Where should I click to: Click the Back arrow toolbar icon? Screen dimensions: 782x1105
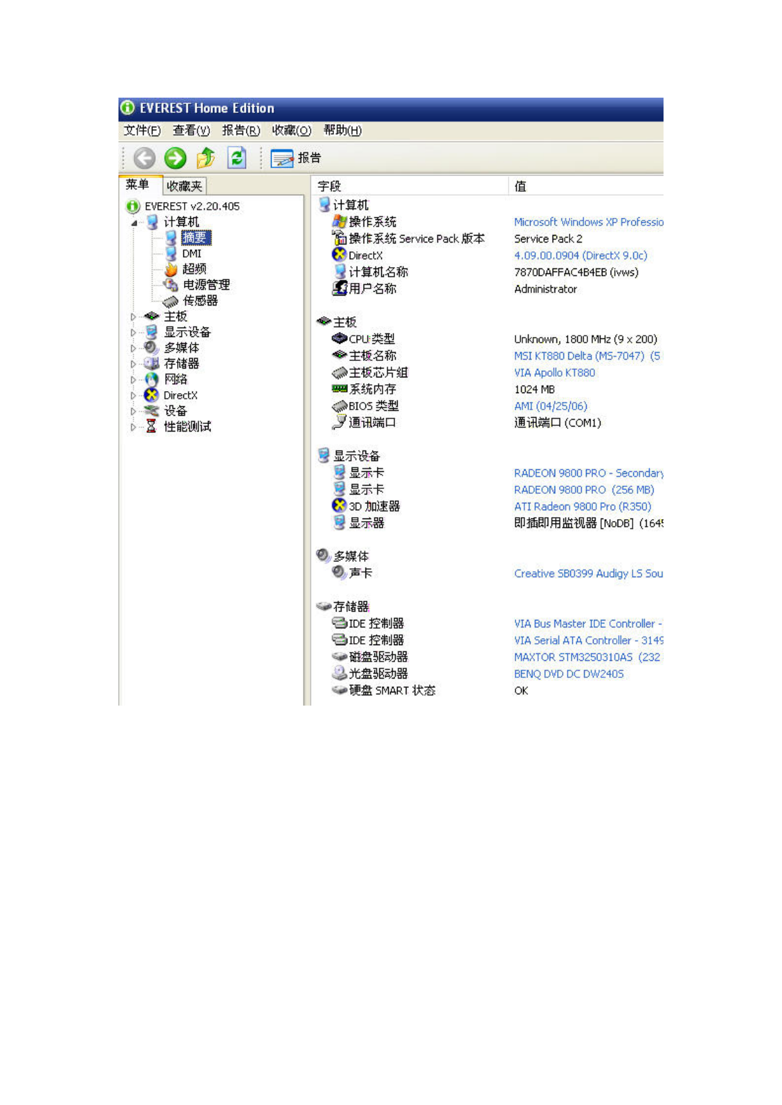click(144, 158)
